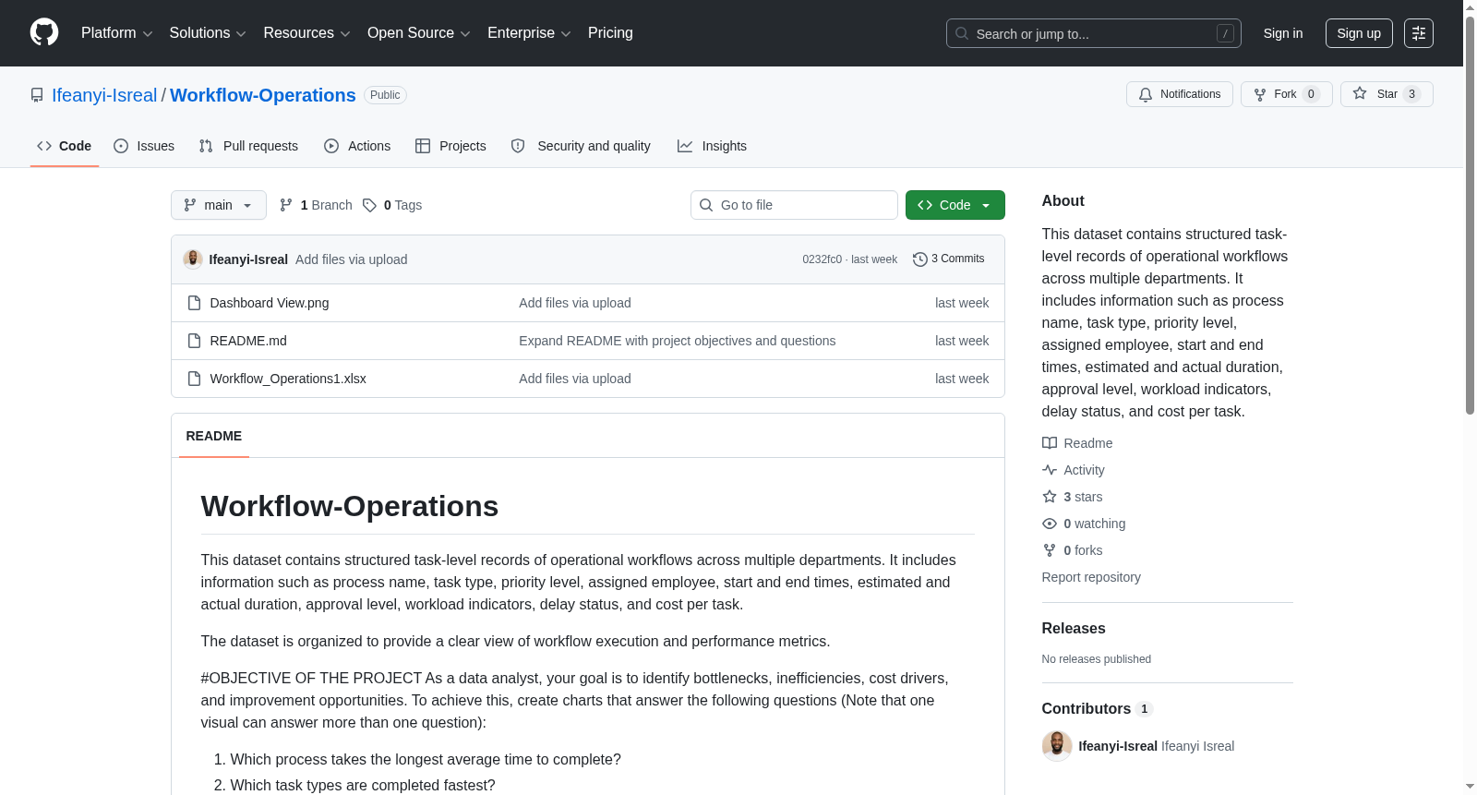Image resolution: width=1477 pixels, height=795 pixels.
Task: Expand the Open Source menu
Action: (419, 33)
